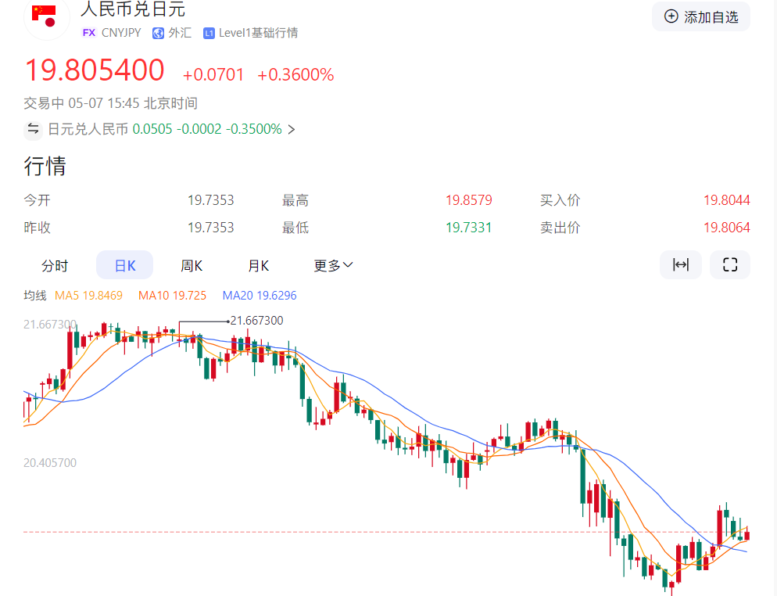777x596 pixels.
Task: Click the MA20 19.6296 indicator label
Action: (x=260, y=296)
